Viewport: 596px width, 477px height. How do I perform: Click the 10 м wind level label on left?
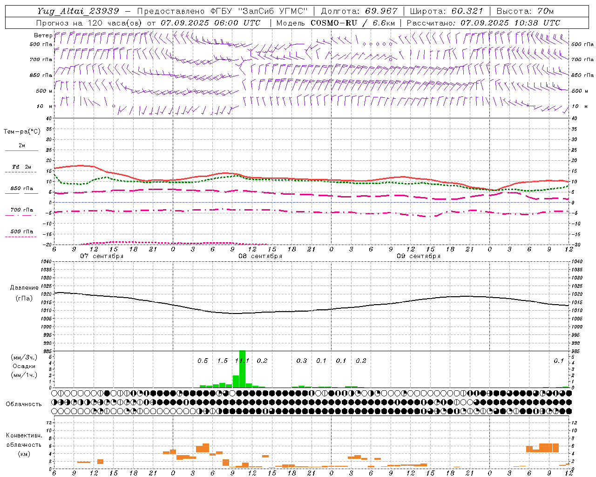click(45, 106)
